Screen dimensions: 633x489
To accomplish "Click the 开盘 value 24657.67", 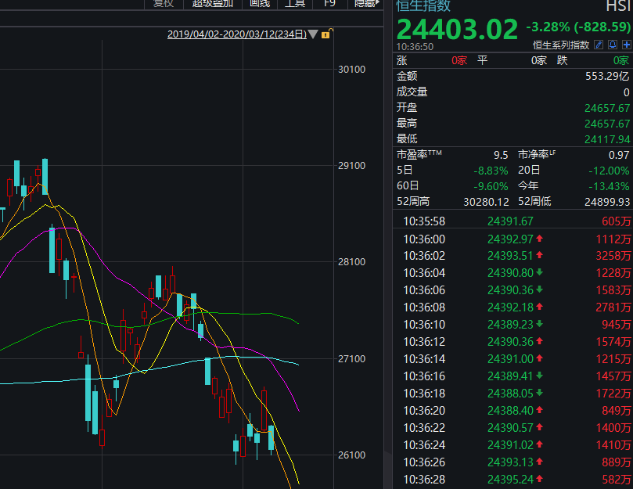I will [x=607, y=108].
